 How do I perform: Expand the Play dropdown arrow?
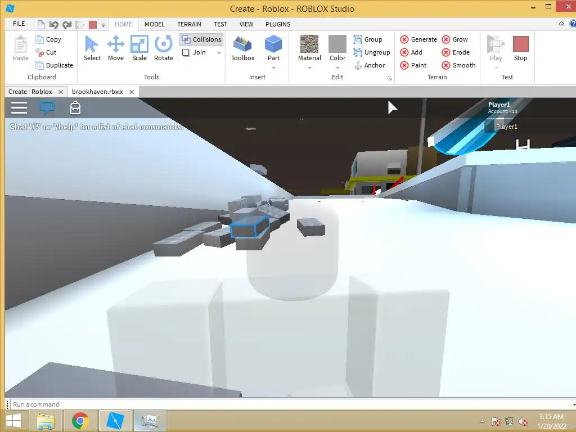496,68
